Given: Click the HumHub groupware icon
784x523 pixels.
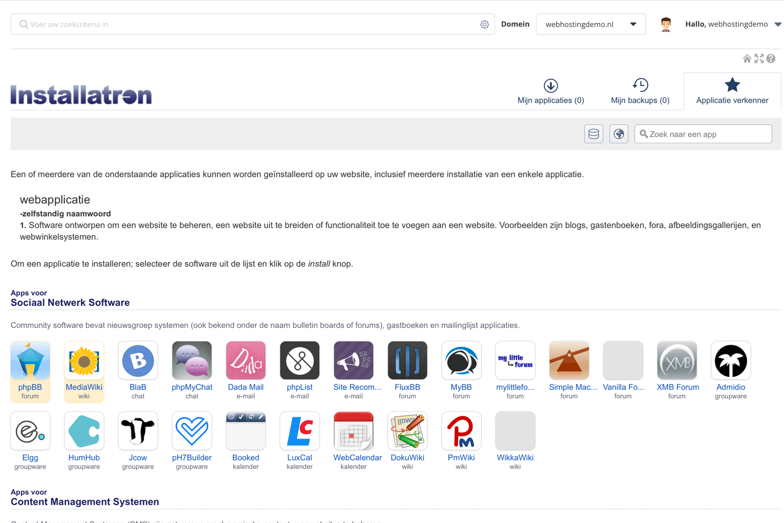Looking at the screenshot, I should 84,431.
